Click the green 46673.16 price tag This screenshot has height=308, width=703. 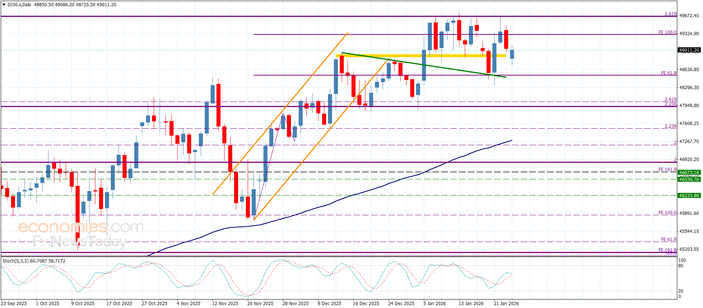(x=689, y=172)
